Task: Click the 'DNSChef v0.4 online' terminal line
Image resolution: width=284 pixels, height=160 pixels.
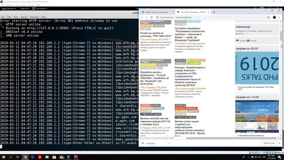Action: coord(24,32)
